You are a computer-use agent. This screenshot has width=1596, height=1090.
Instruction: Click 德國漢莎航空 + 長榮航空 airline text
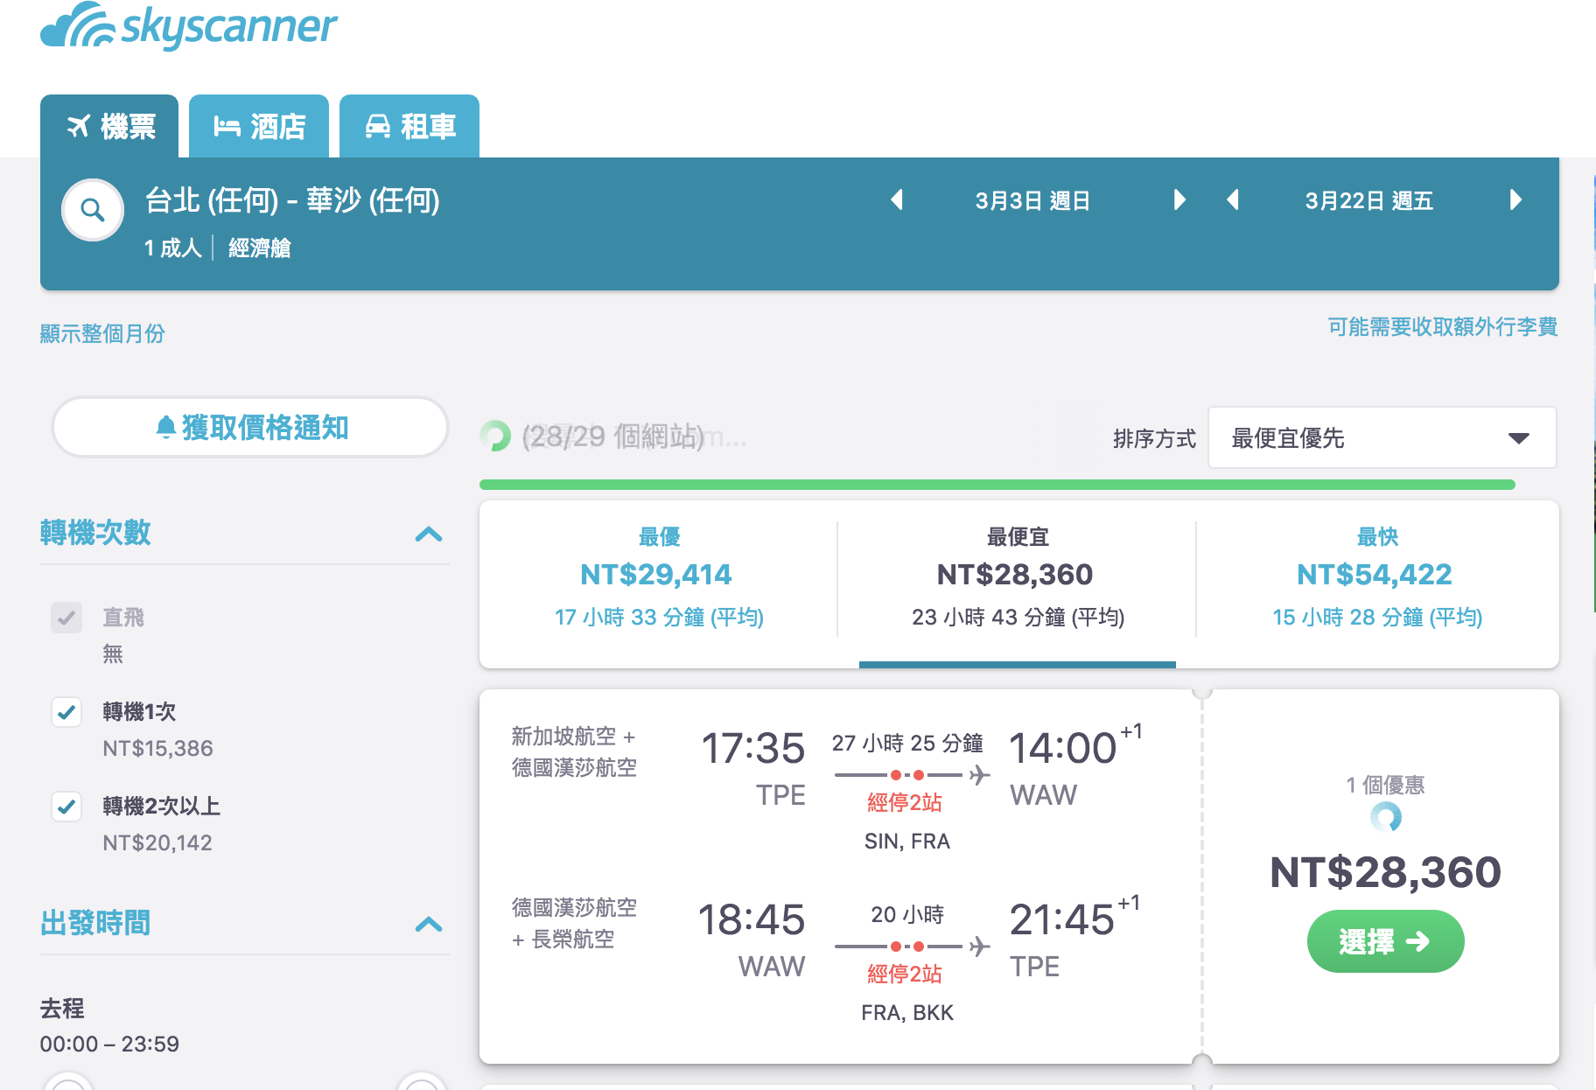click(574, 923)
